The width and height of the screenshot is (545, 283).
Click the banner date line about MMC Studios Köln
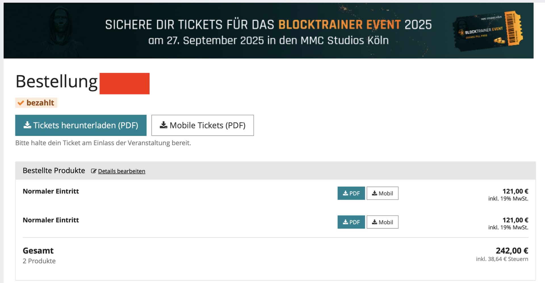click(268, 41)
